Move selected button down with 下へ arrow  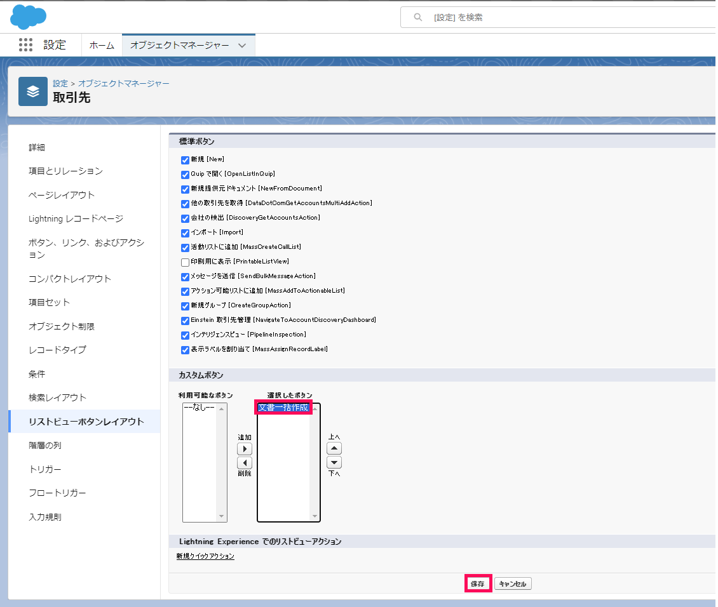click(334, 462)
